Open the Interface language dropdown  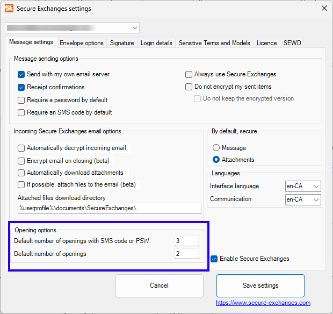(x=303, y=186)
